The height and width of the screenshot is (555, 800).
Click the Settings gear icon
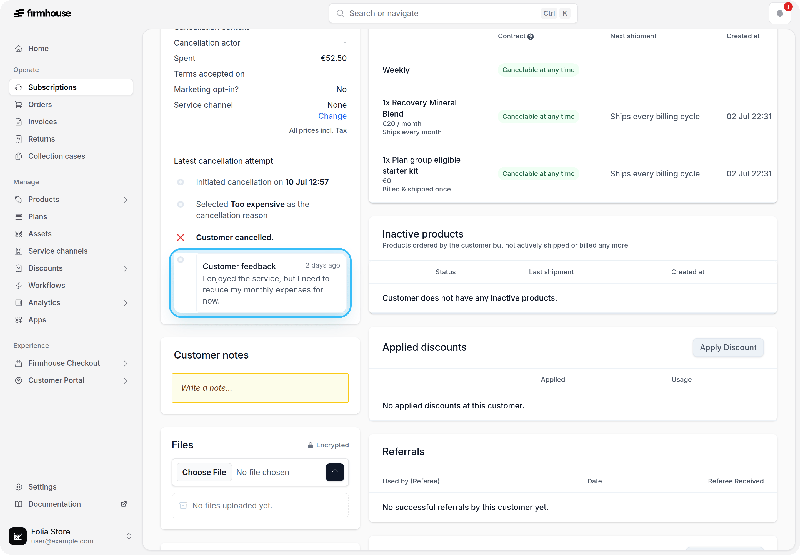[x=19, y=487]
